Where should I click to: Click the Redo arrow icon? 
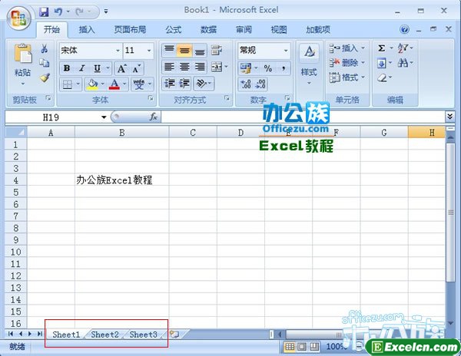[x=79, y=12]
